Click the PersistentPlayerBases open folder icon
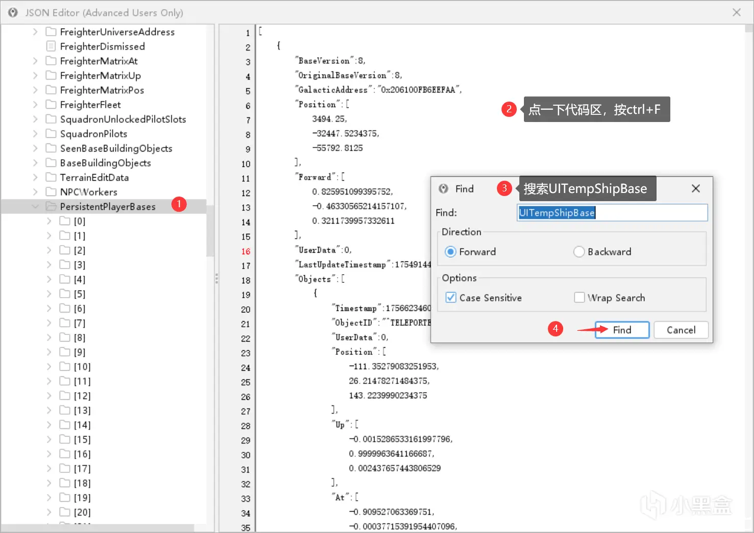The height and width of the screenshot is (533, 754). tap(51, 206)
